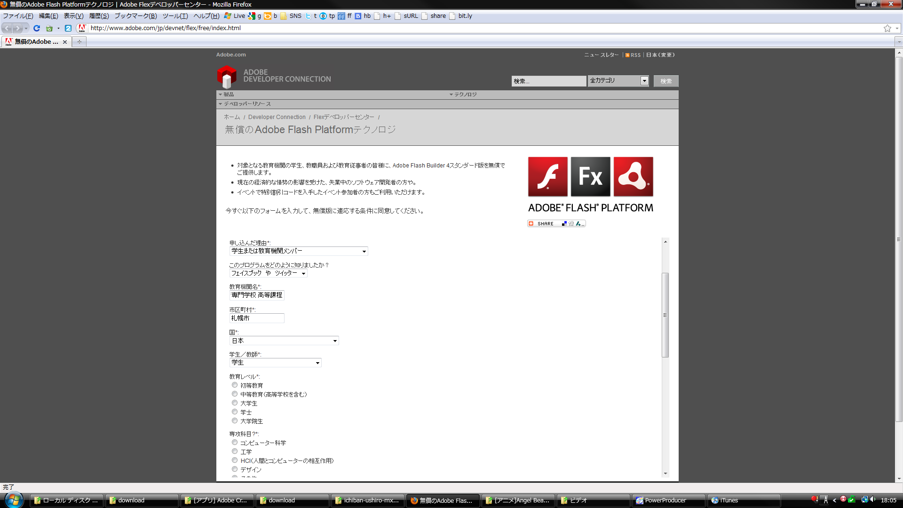
Task: Open the Live bookmark with Windows flag icon
Action: (x=235, y=16)
